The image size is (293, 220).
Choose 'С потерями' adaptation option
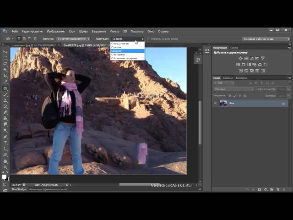(x=127, y=55)
